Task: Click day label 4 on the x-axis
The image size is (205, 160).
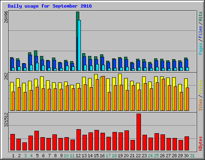Action: (x=31, y=156)
